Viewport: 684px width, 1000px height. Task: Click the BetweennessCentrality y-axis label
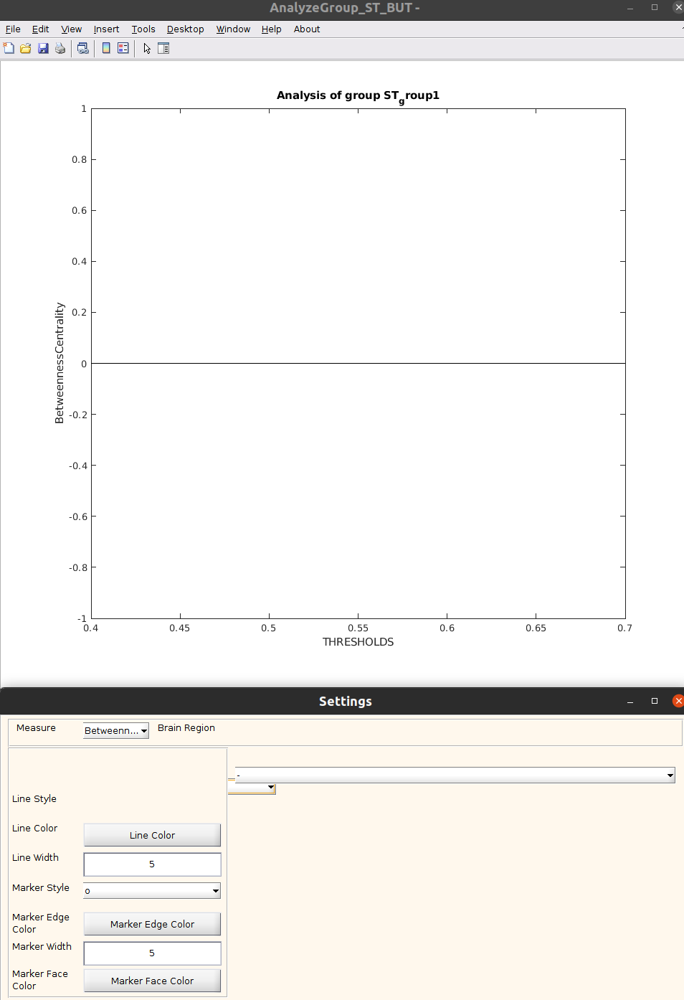pos(60,363)
